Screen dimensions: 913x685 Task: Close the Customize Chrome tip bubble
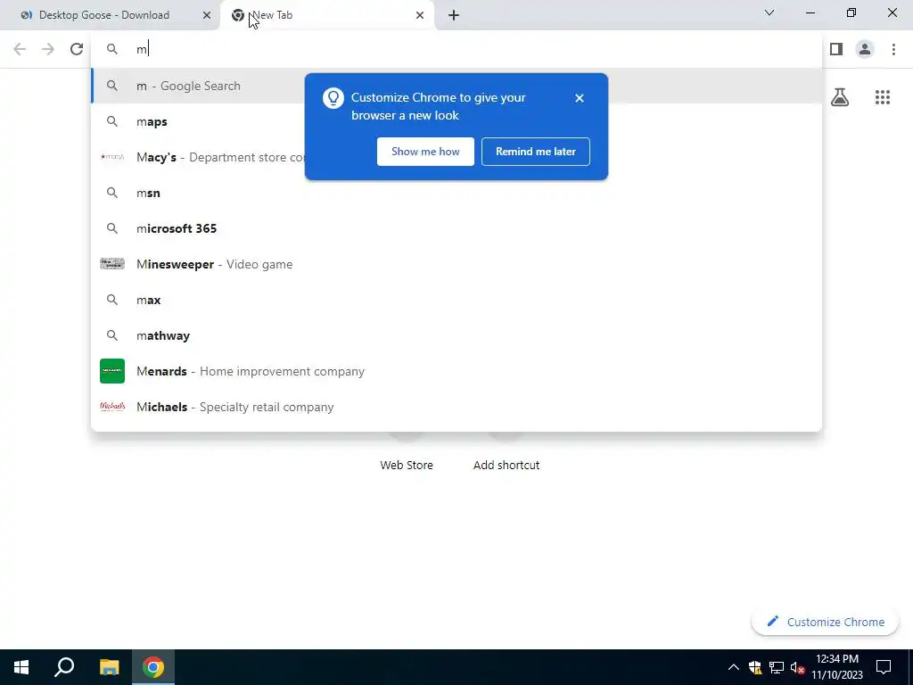(x=580, y=98)
